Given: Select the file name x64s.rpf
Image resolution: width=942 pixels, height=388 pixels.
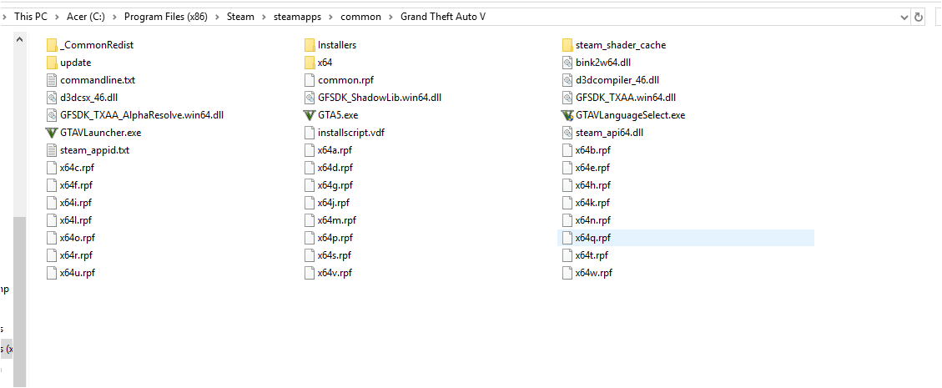Looking at the screenshot, I should (x=334, y=256).
